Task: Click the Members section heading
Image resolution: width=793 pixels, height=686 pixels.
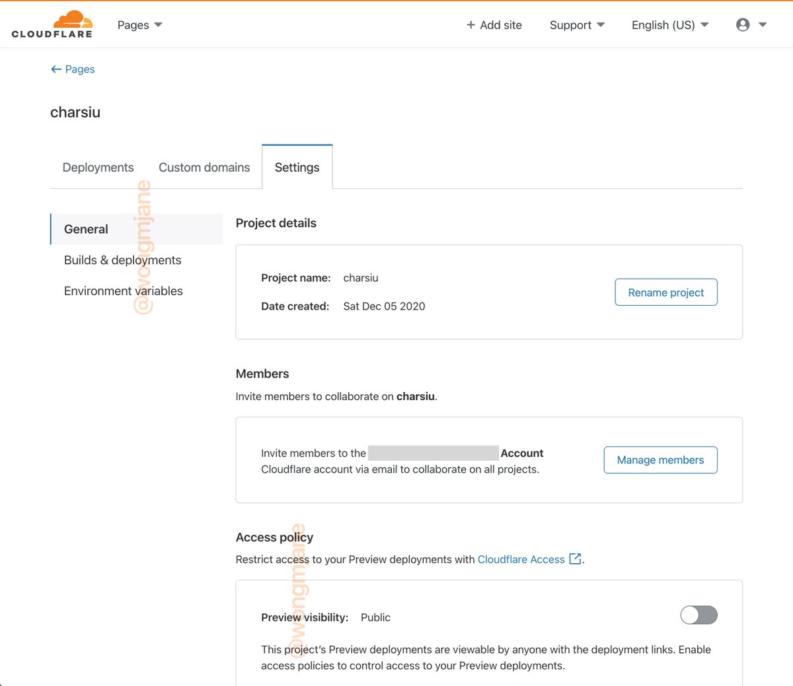Action: 262,374
